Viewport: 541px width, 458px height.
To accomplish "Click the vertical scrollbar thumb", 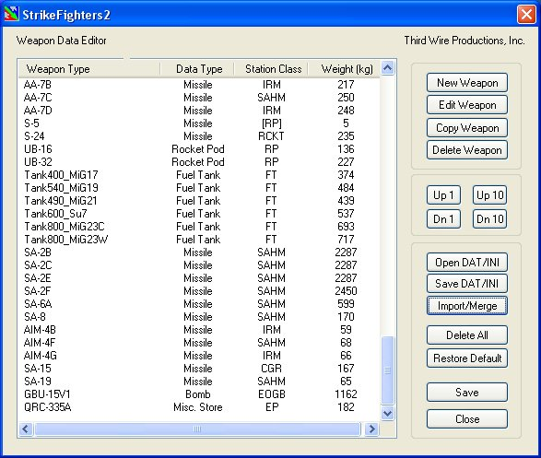I will tap(387, 370).
